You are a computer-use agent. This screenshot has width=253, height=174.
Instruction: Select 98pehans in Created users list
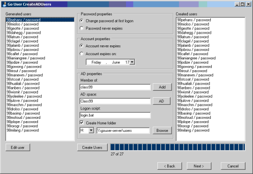[210, 20]
